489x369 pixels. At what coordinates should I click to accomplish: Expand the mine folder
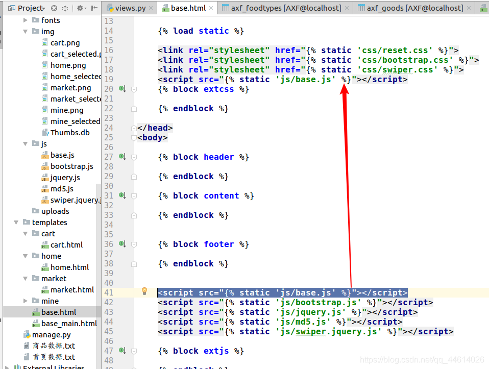coord(25,301)
